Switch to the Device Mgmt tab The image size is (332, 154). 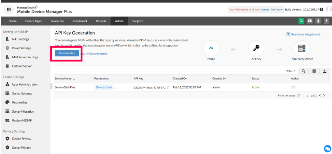pyautogui.click(x=34, y=21)
